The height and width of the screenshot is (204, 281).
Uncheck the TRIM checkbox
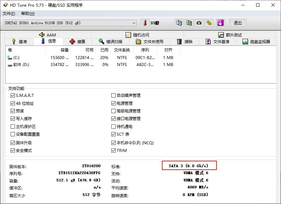tap(113, 150)
